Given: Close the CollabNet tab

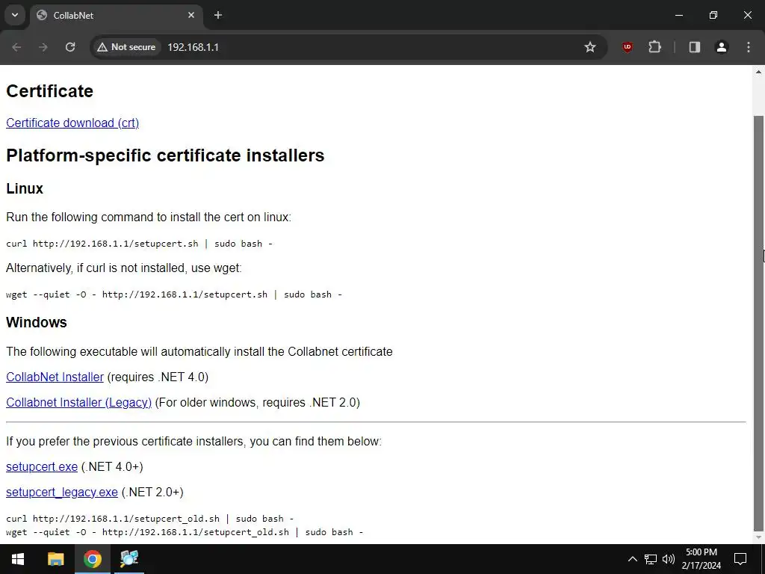Looking at the screenshot, I should (x=191, y=15).
